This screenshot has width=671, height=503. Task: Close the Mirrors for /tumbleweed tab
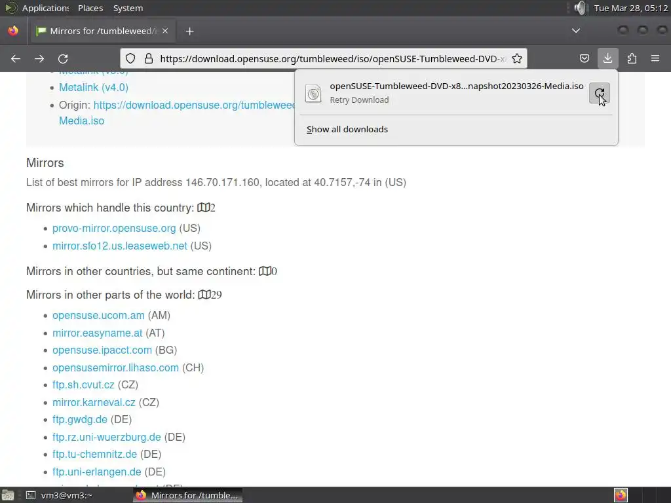tap(165, 31)
